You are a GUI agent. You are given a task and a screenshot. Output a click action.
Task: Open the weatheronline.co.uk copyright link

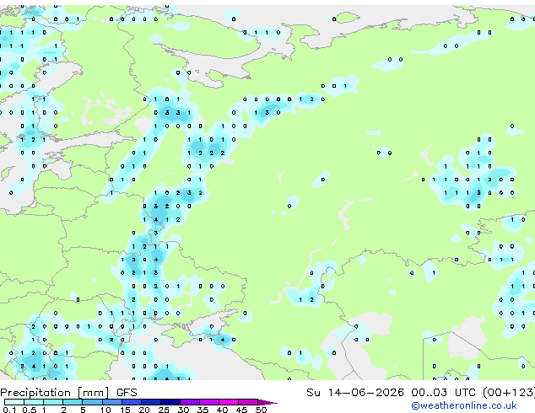(464, 405)
